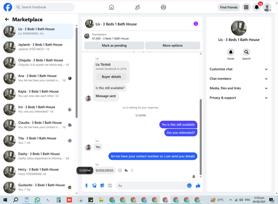This screenshot has width=278, height=204.
Task: React to the 9295639050 message
Action: pyautogui.click(x=120, y=170)
